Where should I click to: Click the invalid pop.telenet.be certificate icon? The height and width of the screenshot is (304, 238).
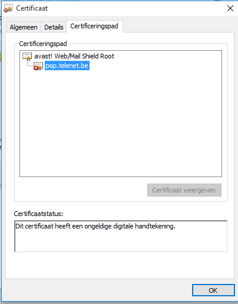coord(38,66)
